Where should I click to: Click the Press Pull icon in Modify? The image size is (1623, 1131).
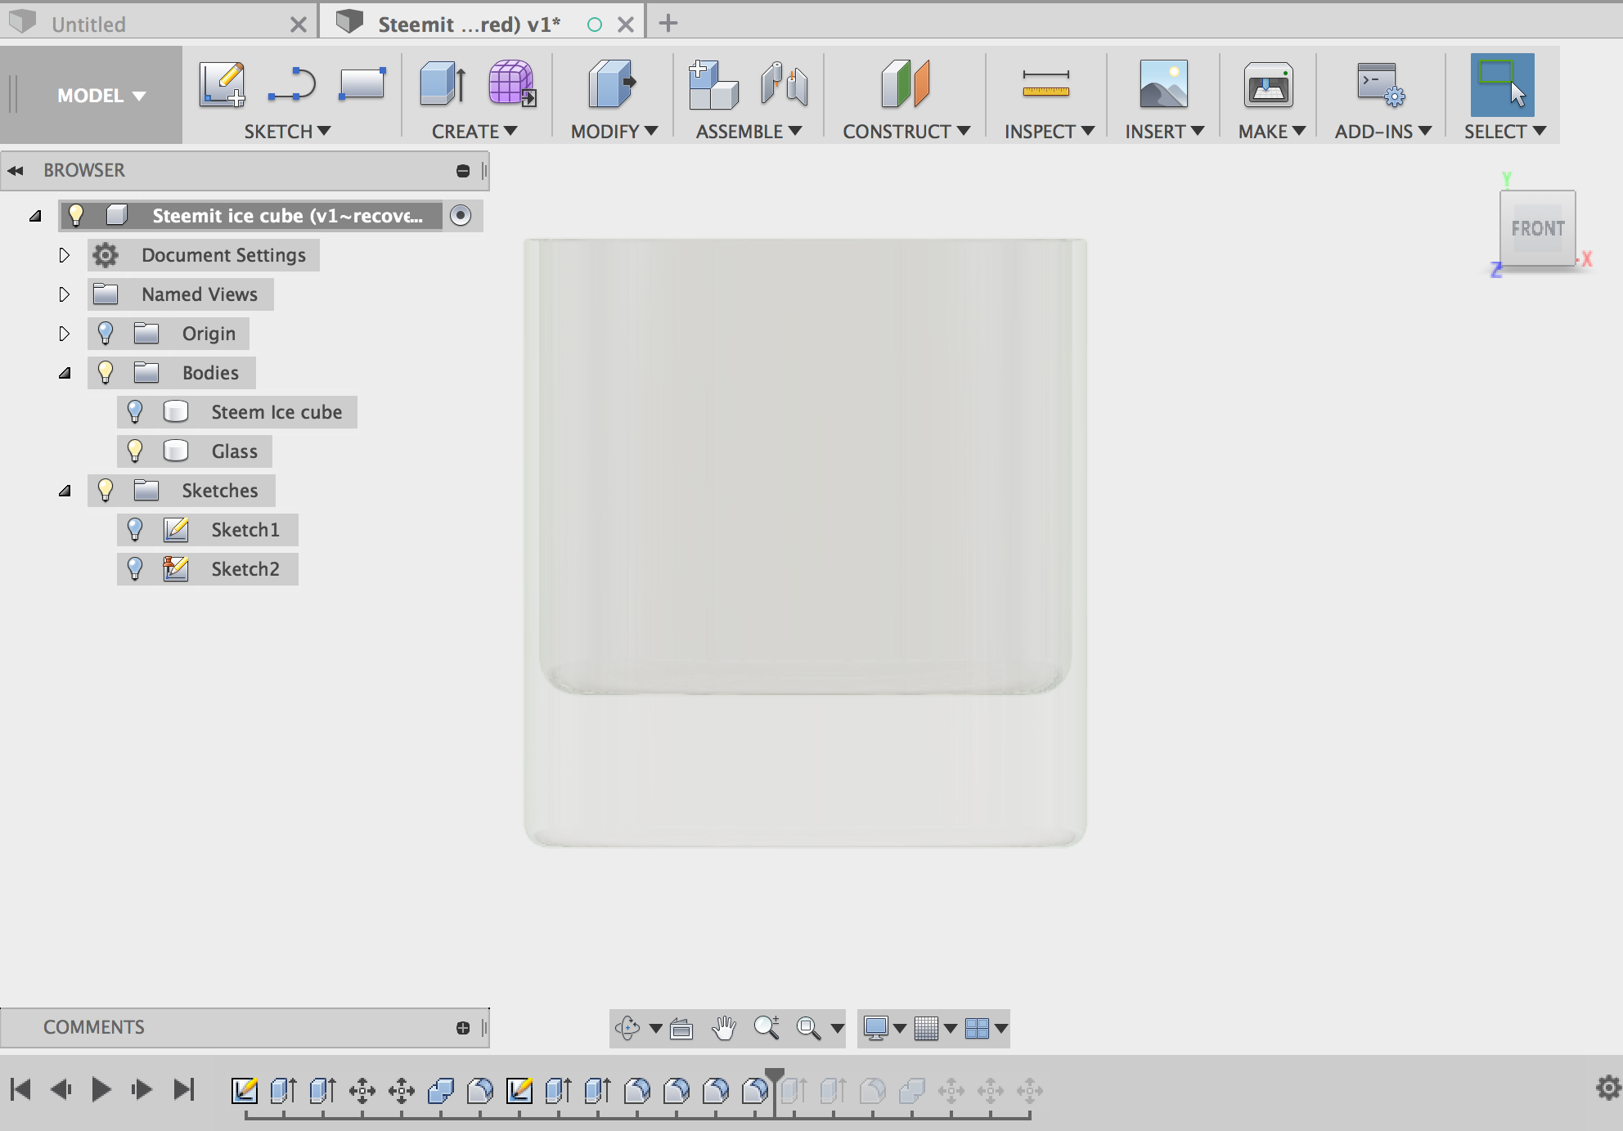pos(612,84)
